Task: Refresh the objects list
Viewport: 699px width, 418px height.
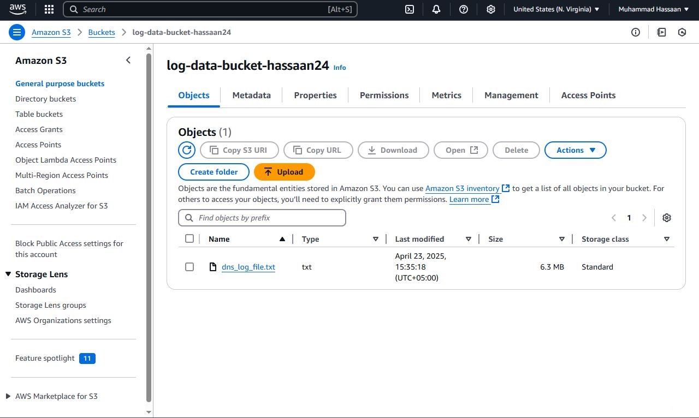Action: [187, 150]
